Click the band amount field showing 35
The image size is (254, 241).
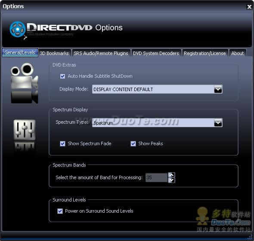[156, 177]
